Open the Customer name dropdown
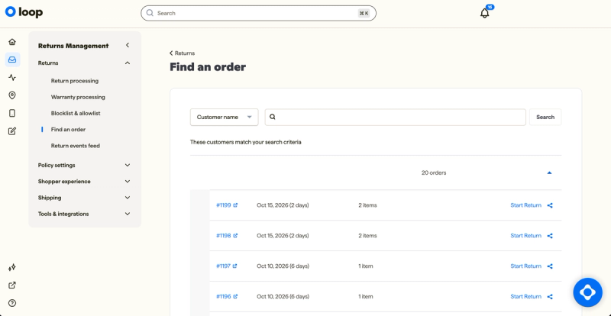 click(224, 117)
